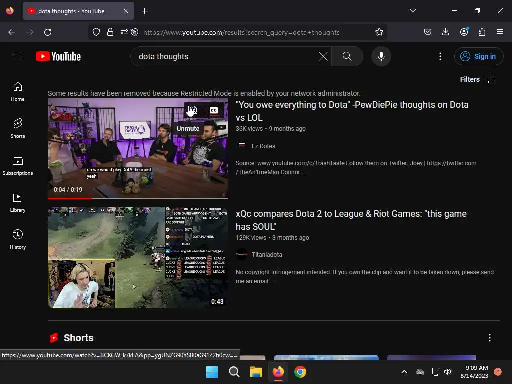This screenshot has height=384, width=512.
Task: Open YouTube settings three-dot menu
Action: (x=440, y=56)
